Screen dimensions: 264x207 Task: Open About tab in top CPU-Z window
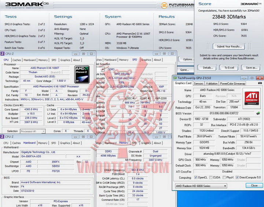pyautogui.click(x=76, y=60)
